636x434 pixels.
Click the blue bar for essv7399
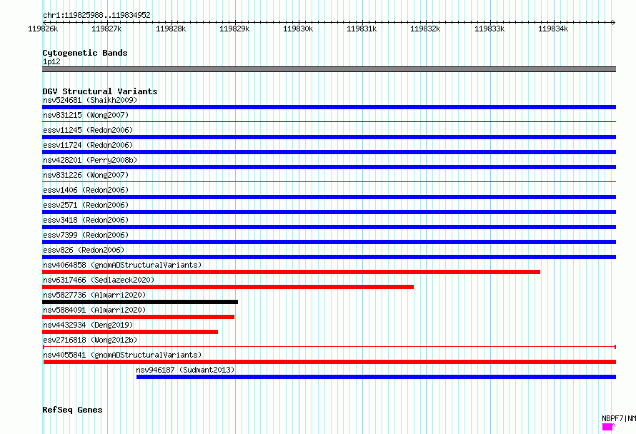(329, 242)
